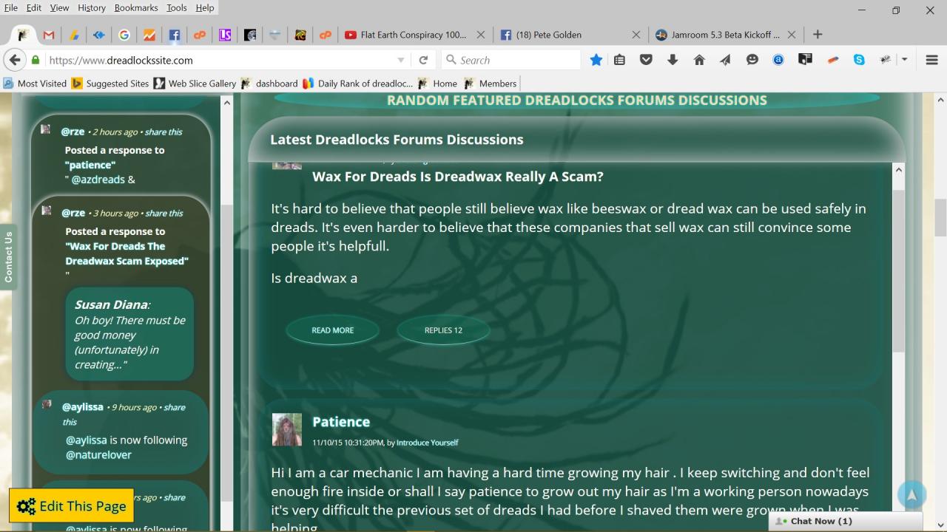Open a new browser tab
This screenshot has width=947, height=532.
(x=818, y=35)
